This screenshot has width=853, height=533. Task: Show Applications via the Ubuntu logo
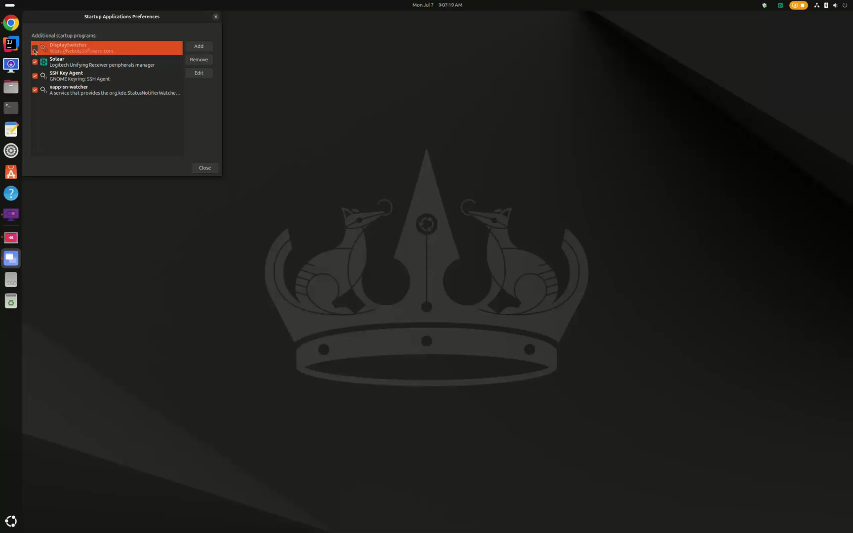point(11,521)
